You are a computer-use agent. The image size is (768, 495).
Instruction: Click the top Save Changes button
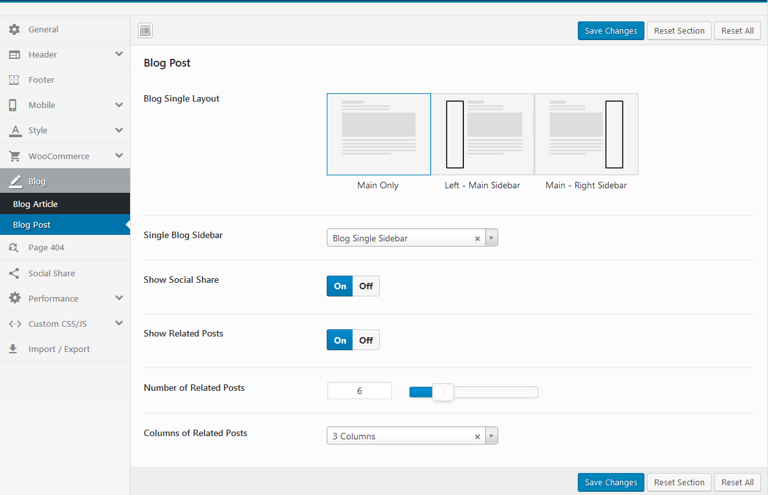tap(611, 31)
